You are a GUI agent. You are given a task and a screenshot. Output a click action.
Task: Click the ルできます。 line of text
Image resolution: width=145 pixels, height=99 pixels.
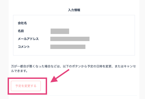19,71
